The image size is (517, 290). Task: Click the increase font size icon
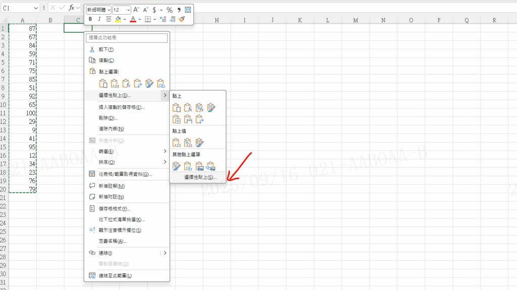[136, 10]
